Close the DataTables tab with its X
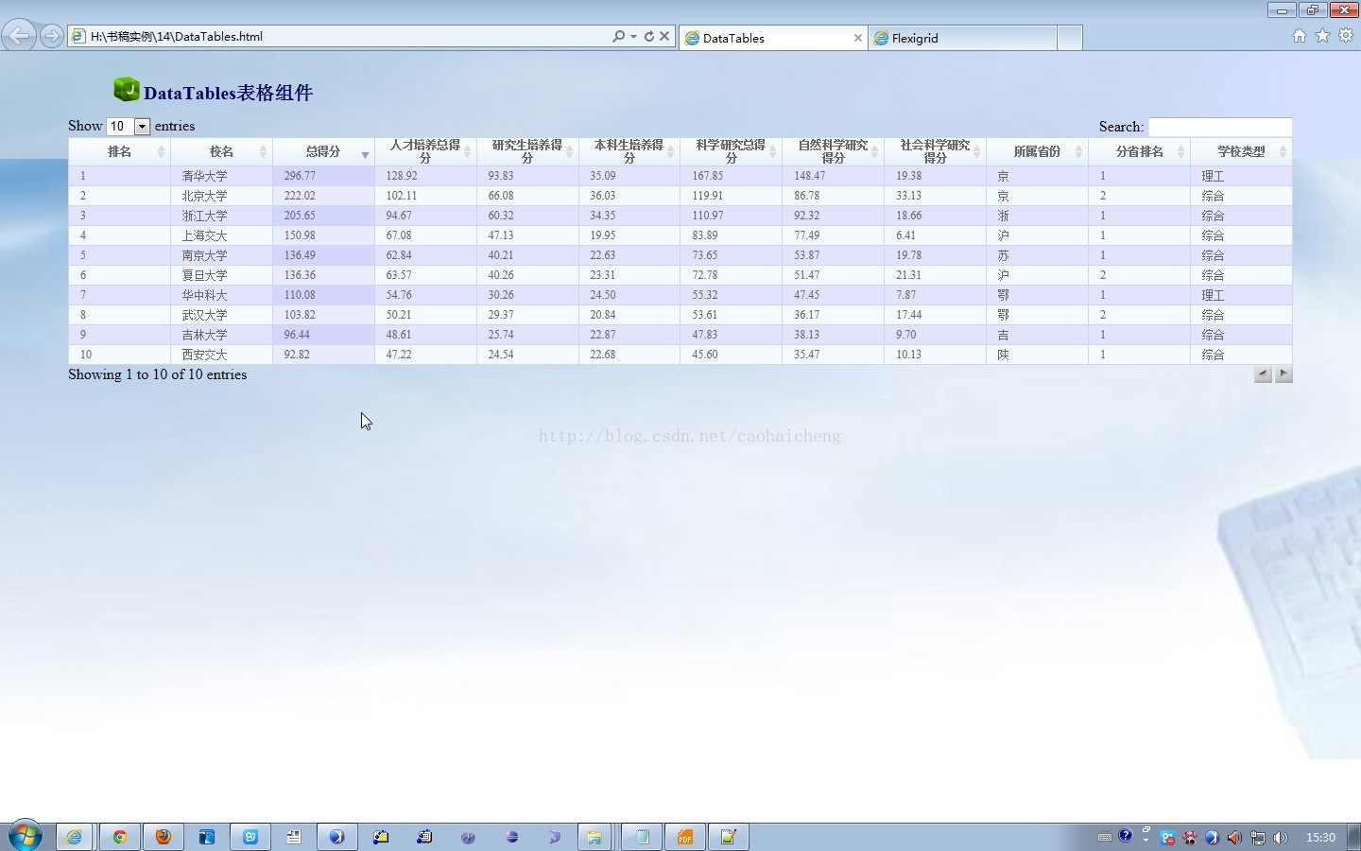 [857, 38]
